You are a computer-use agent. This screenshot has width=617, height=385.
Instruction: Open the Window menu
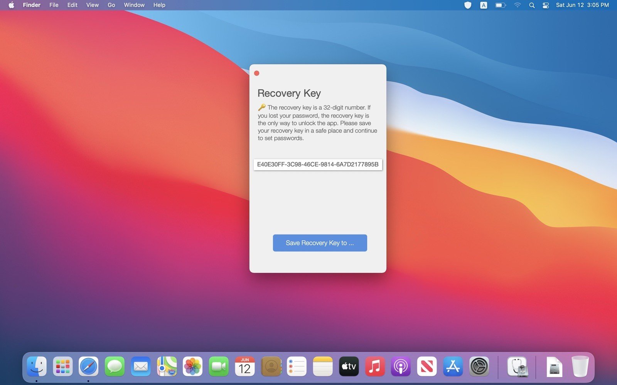tap(134, 5)
